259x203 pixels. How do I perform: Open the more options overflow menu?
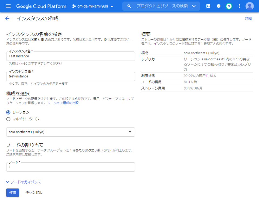[x=239, y=6]
